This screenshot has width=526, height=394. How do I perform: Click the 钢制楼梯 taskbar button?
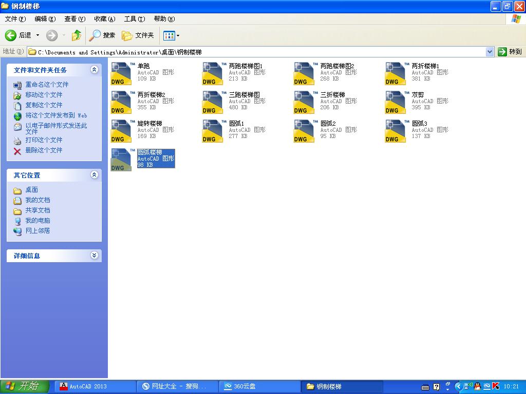click(342, 386)
